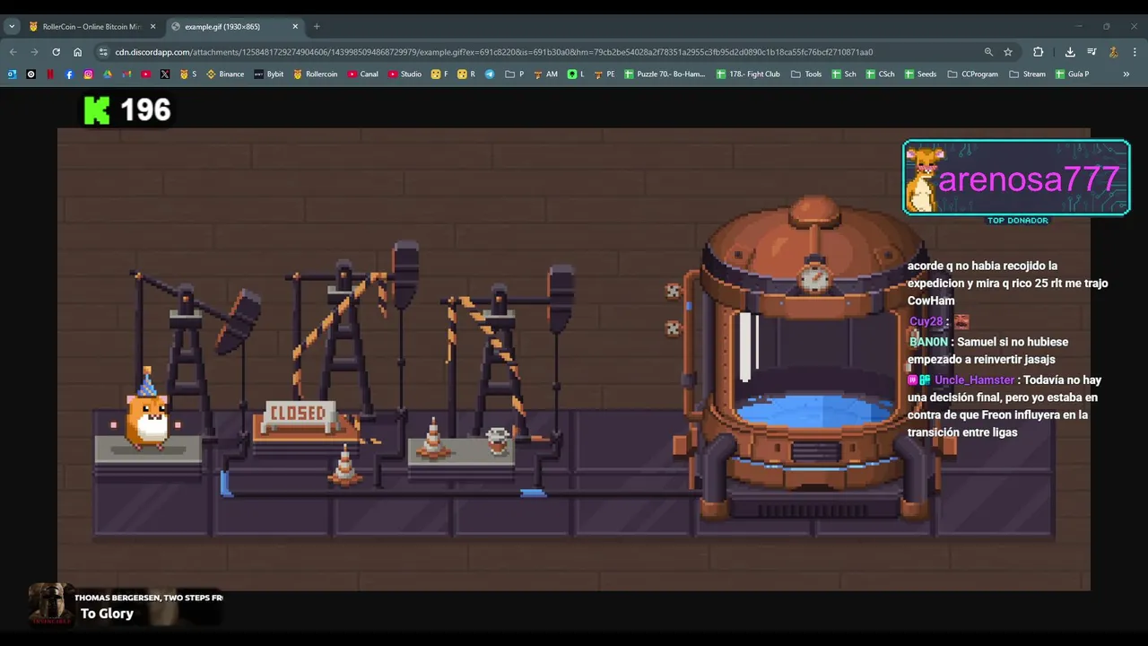This screenshot has width=1148, height=646.
Task: Open the Seeds sheet bookmark
Action: click(x=921, y=74)
